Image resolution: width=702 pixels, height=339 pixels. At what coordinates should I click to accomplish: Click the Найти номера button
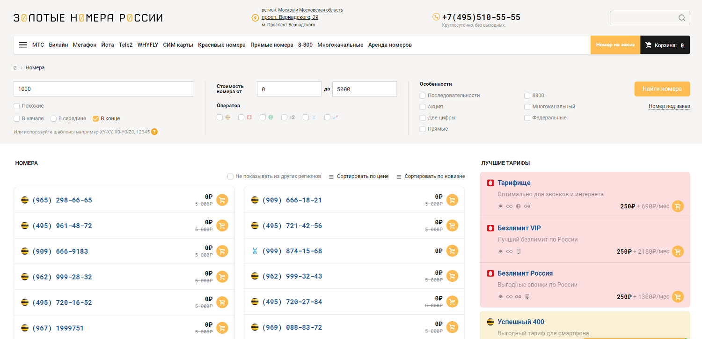click(x=662, y=89)
